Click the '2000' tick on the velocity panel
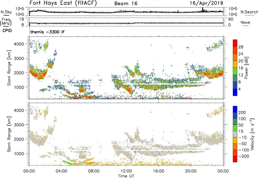258x178 pixels. [19, 139]
